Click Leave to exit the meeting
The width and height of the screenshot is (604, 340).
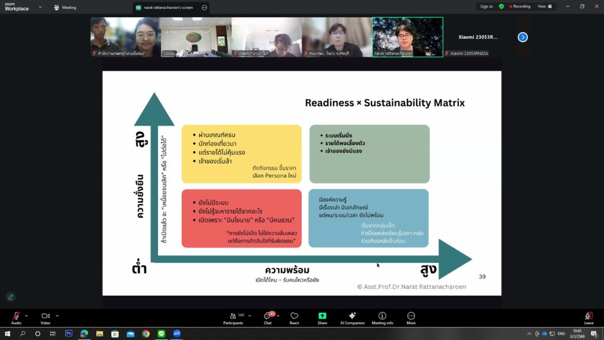[x=589, y=318]
